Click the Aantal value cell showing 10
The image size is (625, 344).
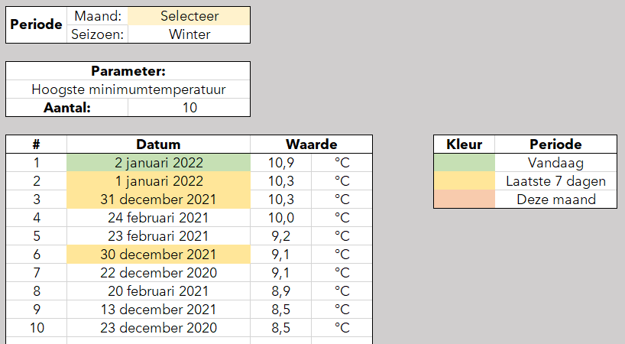pos(189,108)
